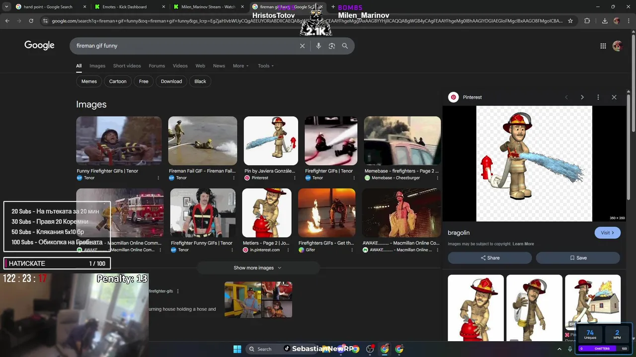Go back with the browser back arrow
Screen dimensions: 636x357
point(7,21)
